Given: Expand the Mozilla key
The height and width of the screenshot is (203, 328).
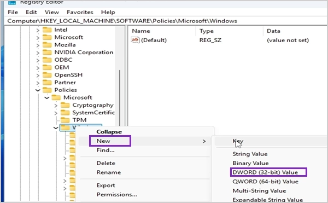Looking at the screenshot, I should point(38,45).
